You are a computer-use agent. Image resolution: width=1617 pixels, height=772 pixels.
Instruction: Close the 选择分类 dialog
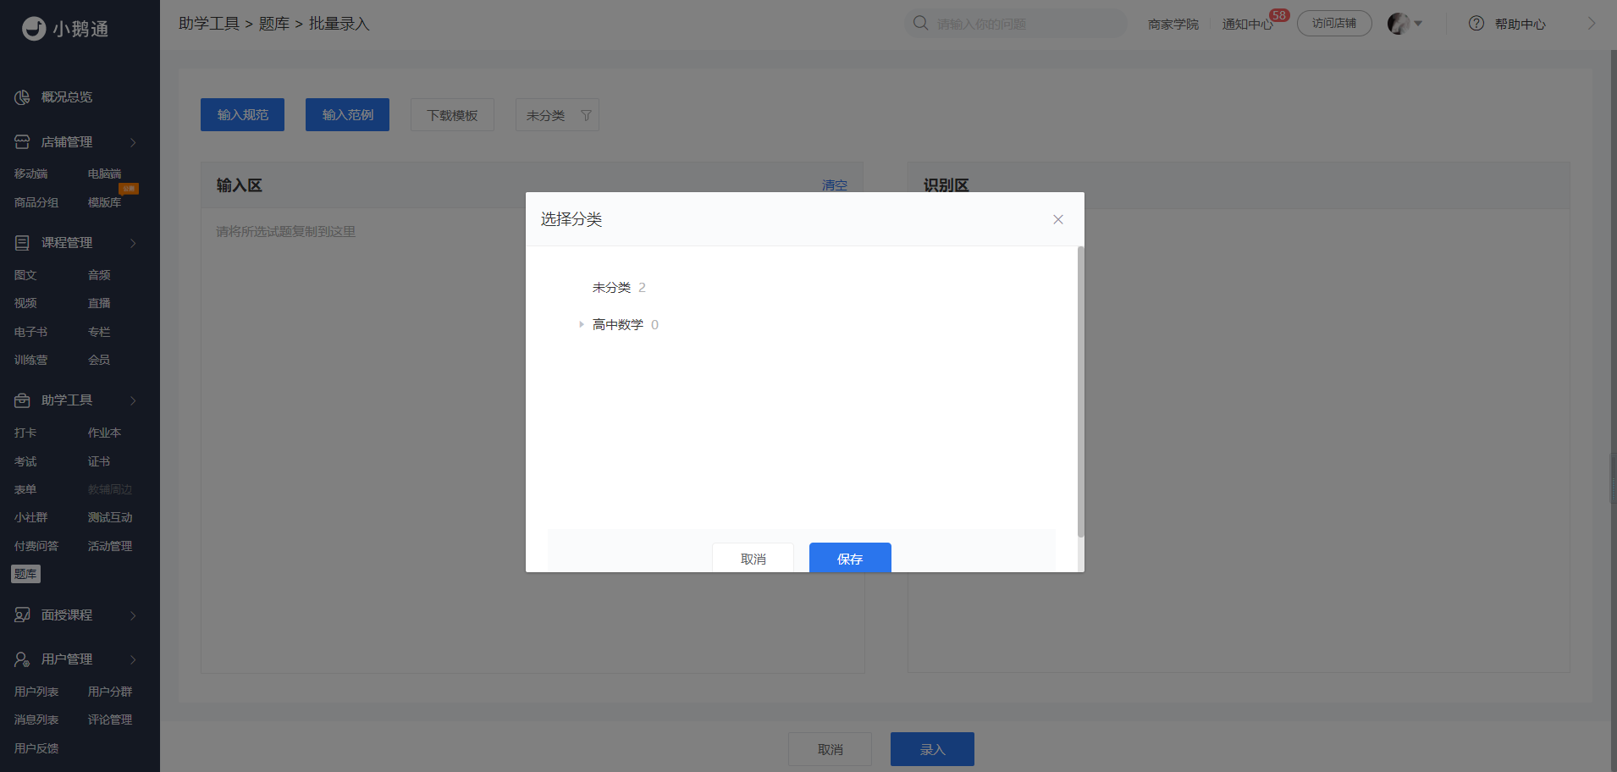tap(1058, 219)
